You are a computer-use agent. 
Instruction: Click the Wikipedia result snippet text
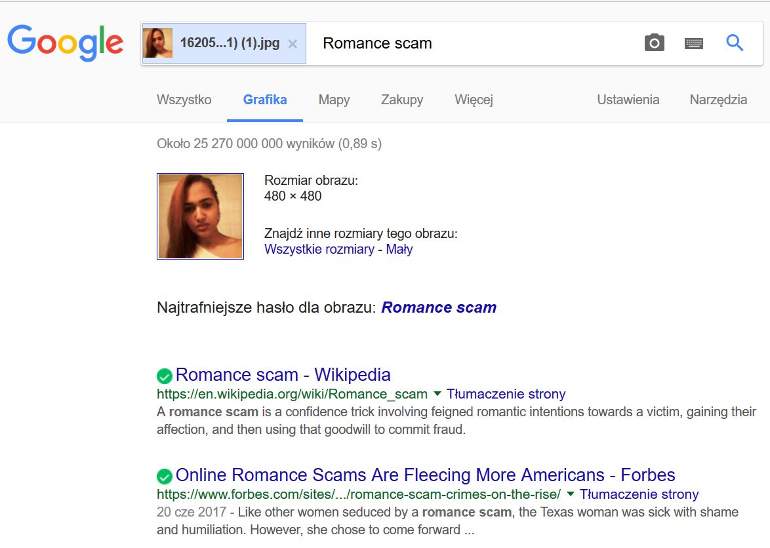pos(456,420)
